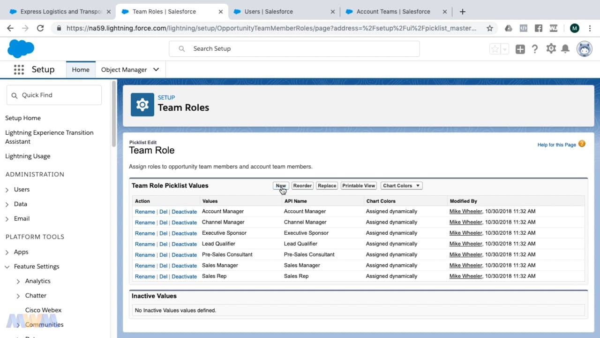The height and width of the screenshot is (338, 600).
Task: Click the SETUP breadcrumb label
Action: coord(166,98)
